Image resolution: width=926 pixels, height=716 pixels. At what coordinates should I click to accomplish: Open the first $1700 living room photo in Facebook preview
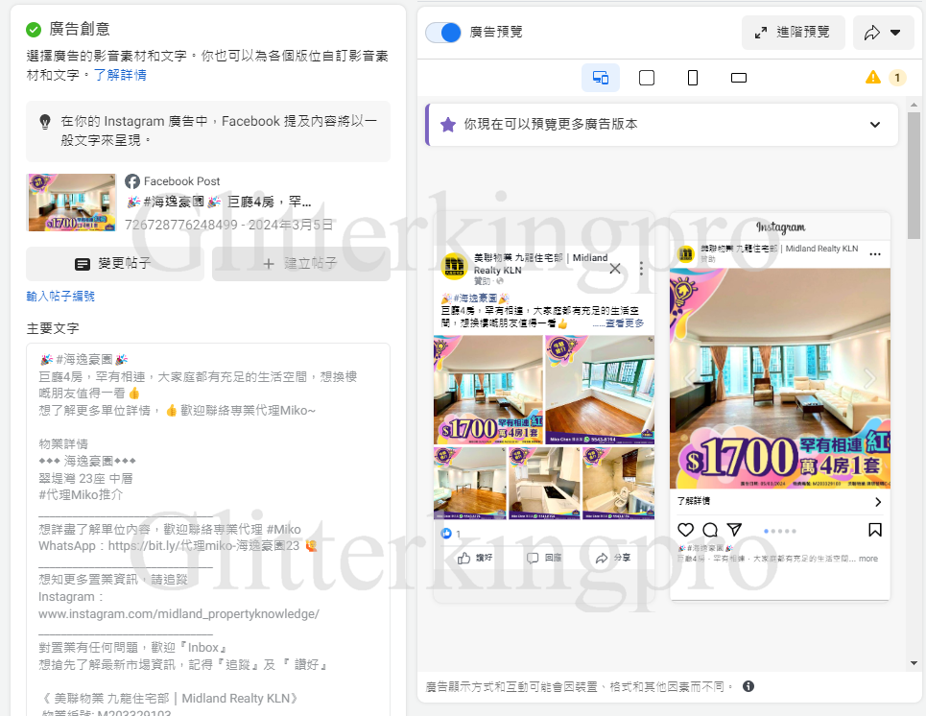pos(488,390)
